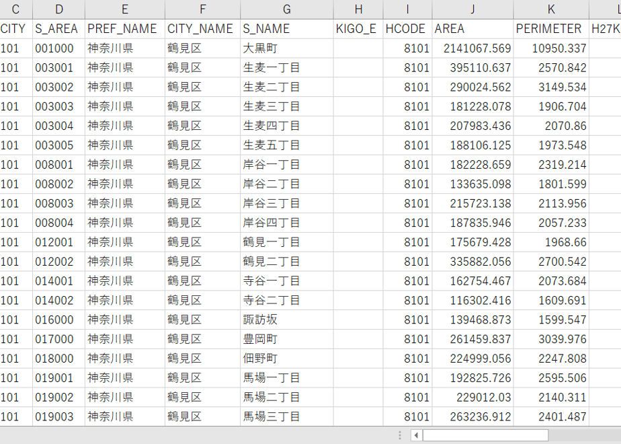Click PREF_NAME 神奈川県 in 大黒町 row

125,48
